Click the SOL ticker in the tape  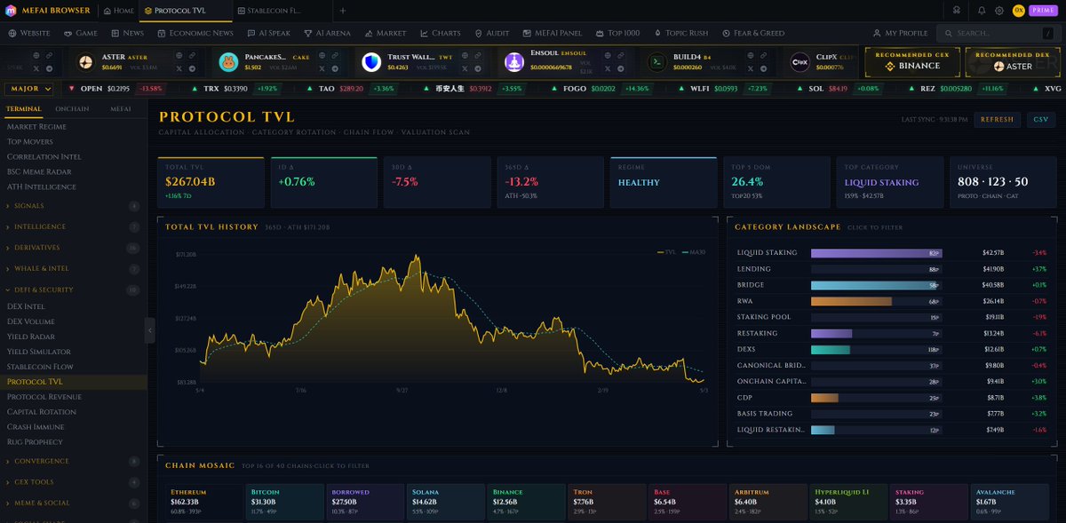click(838, 89)
